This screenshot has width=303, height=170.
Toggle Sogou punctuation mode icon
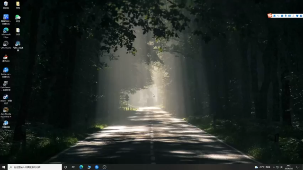278,16
